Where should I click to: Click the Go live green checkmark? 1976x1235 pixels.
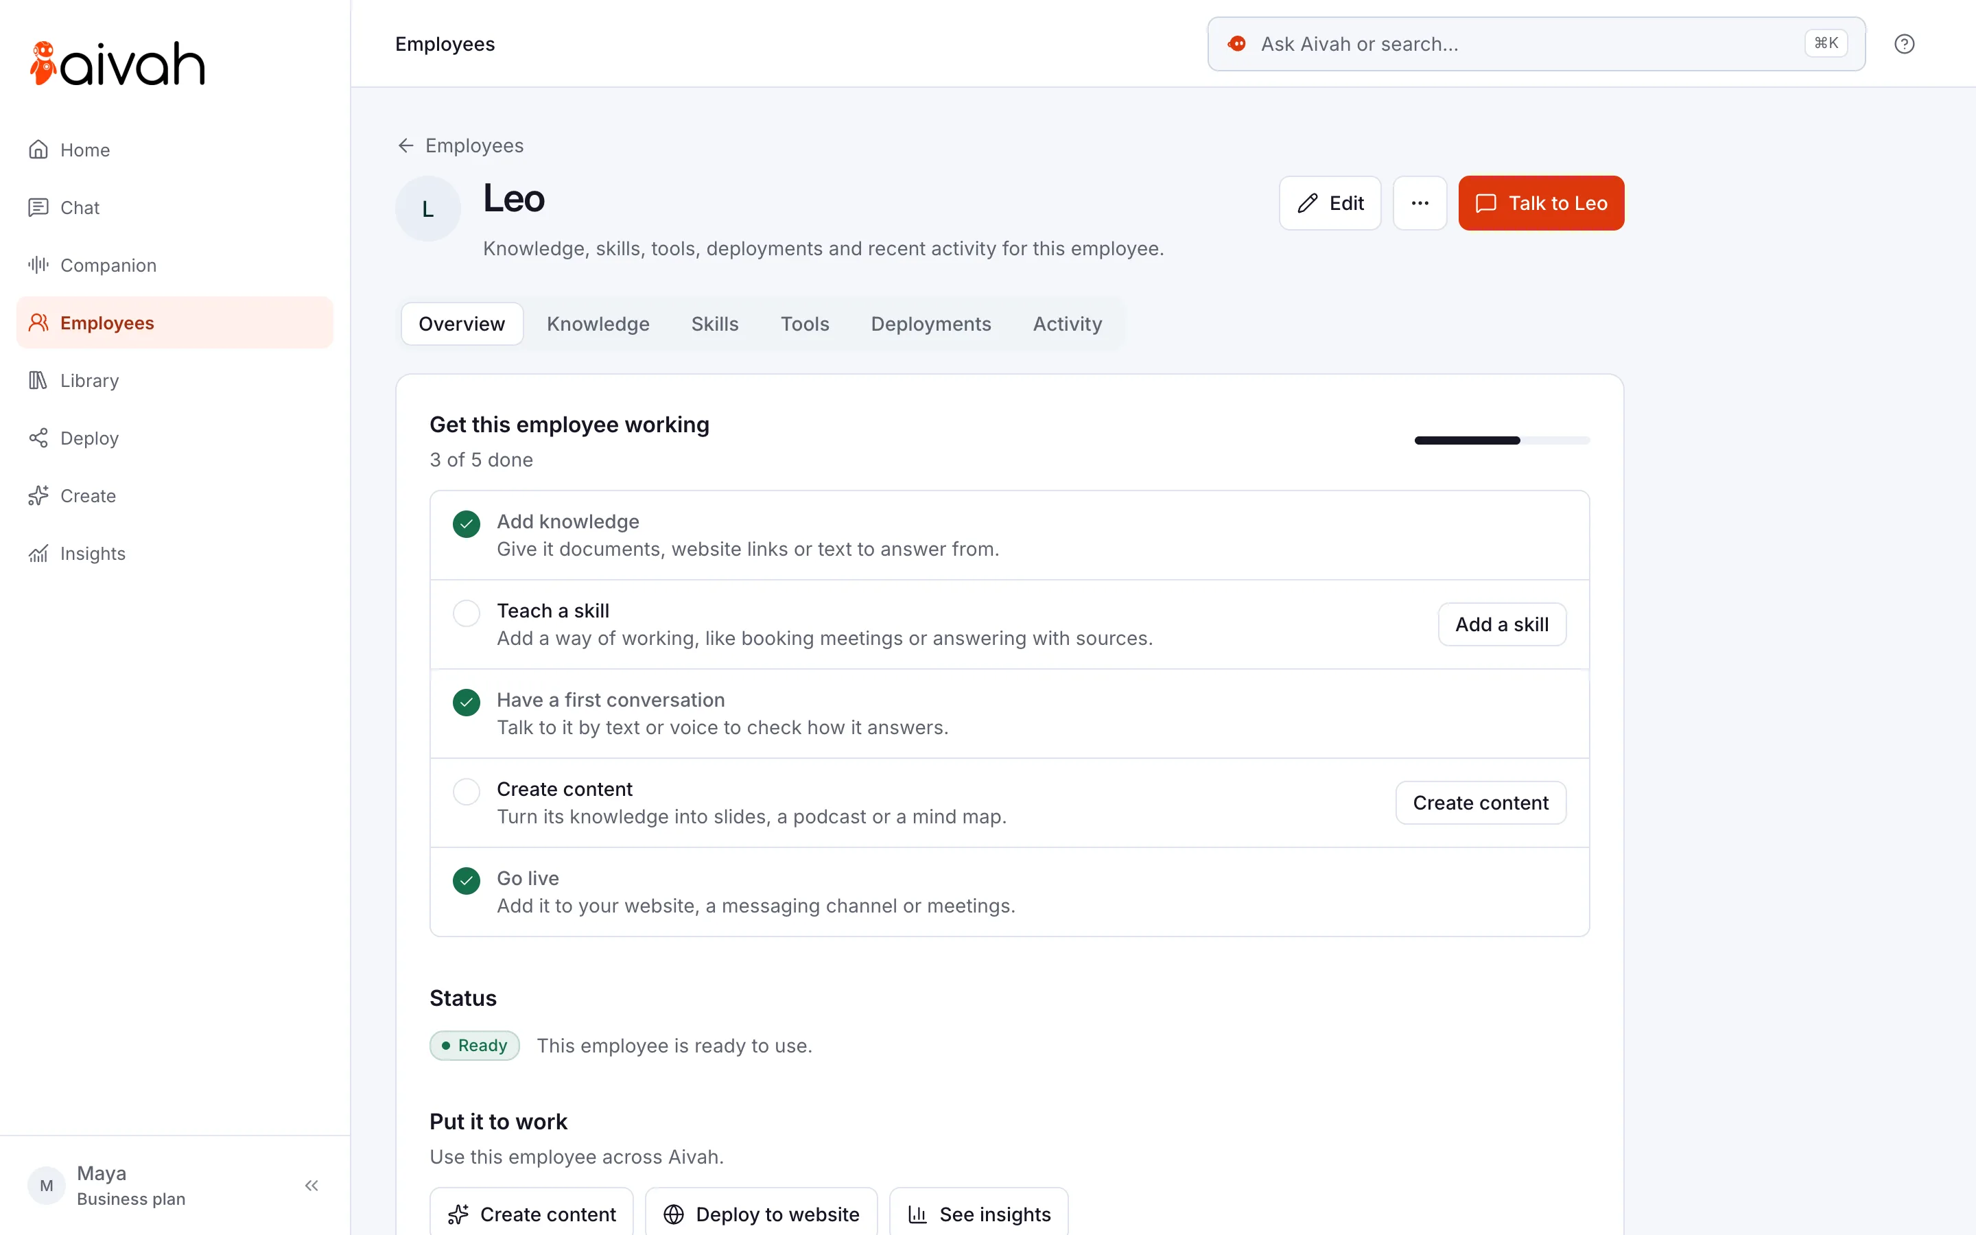point(467,880)
